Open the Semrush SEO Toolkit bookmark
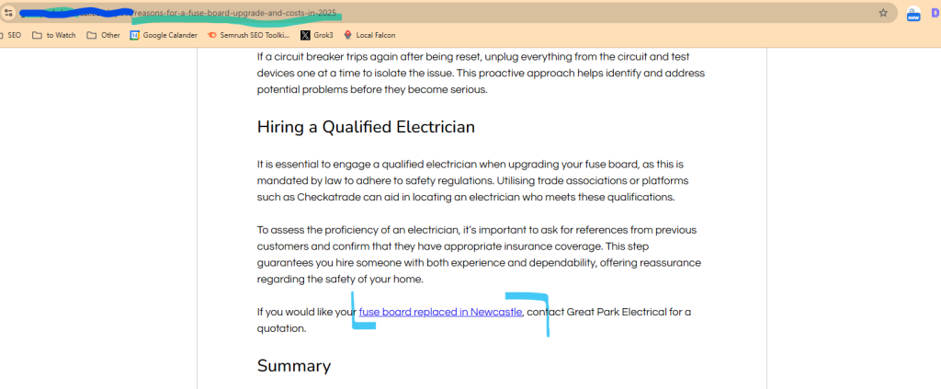 point(248,36)
